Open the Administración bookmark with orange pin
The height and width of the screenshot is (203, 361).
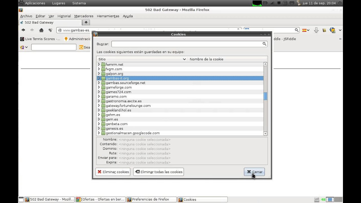pos(77,39)
